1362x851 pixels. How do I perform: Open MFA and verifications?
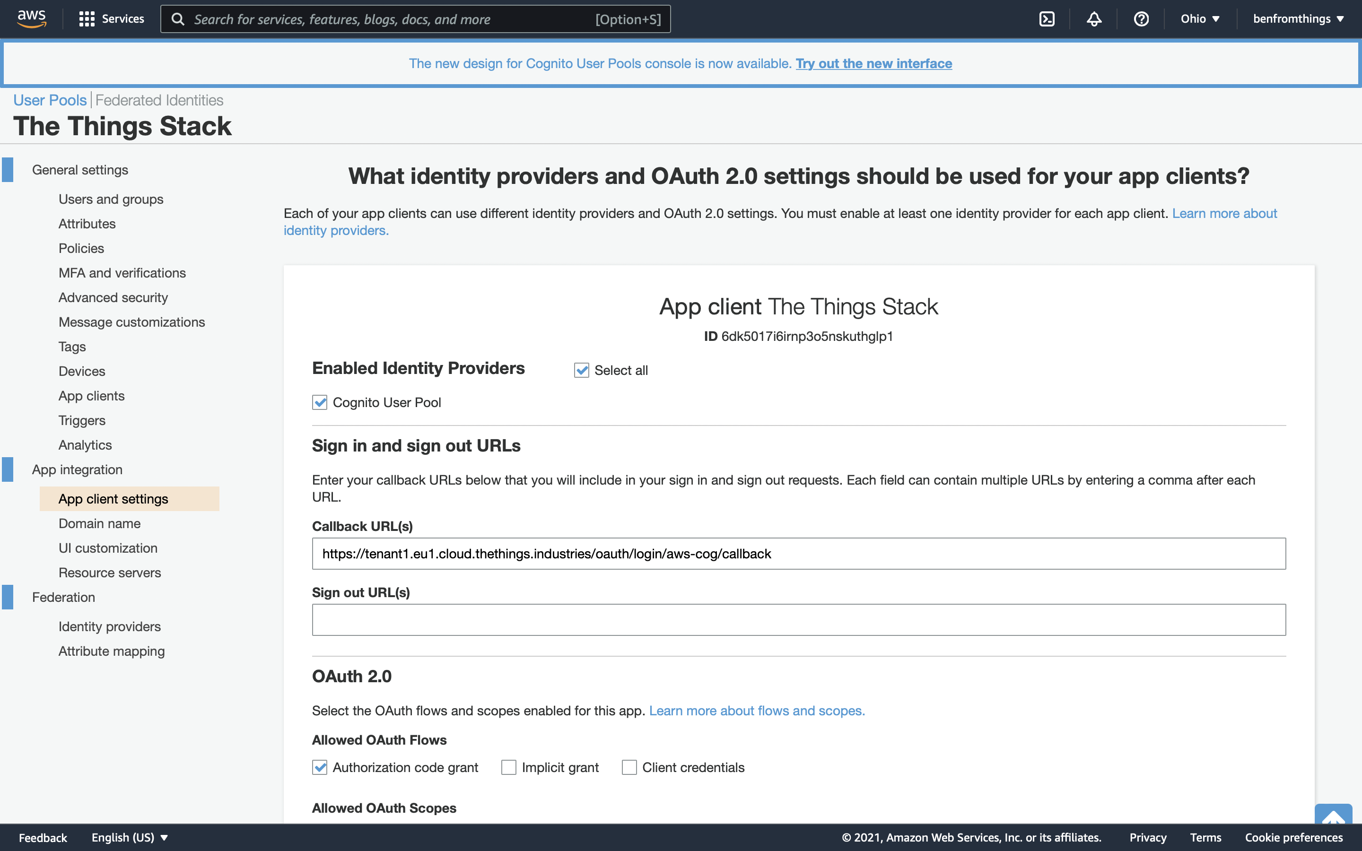pos(122,273)
